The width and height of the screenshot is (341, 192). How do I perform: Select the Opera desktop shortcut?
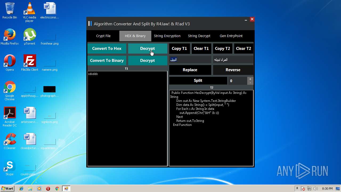click(10, 63)
